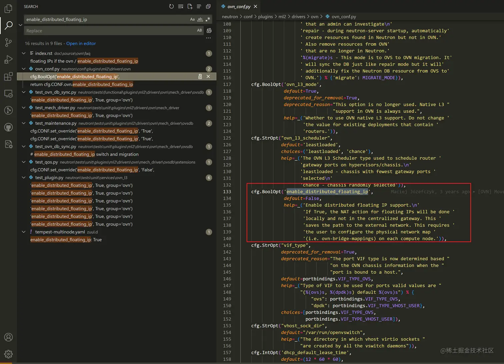This screenshot has width=504, height=364.
Task: Open the GitHub panel icon
Action: coord(8,127)
